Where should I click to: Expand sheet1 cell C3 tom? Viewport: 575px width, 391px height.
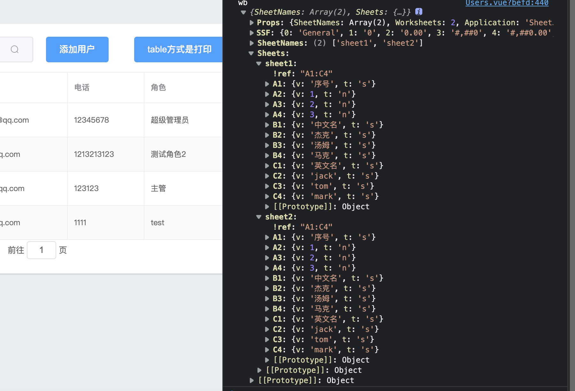pos(267,186)
